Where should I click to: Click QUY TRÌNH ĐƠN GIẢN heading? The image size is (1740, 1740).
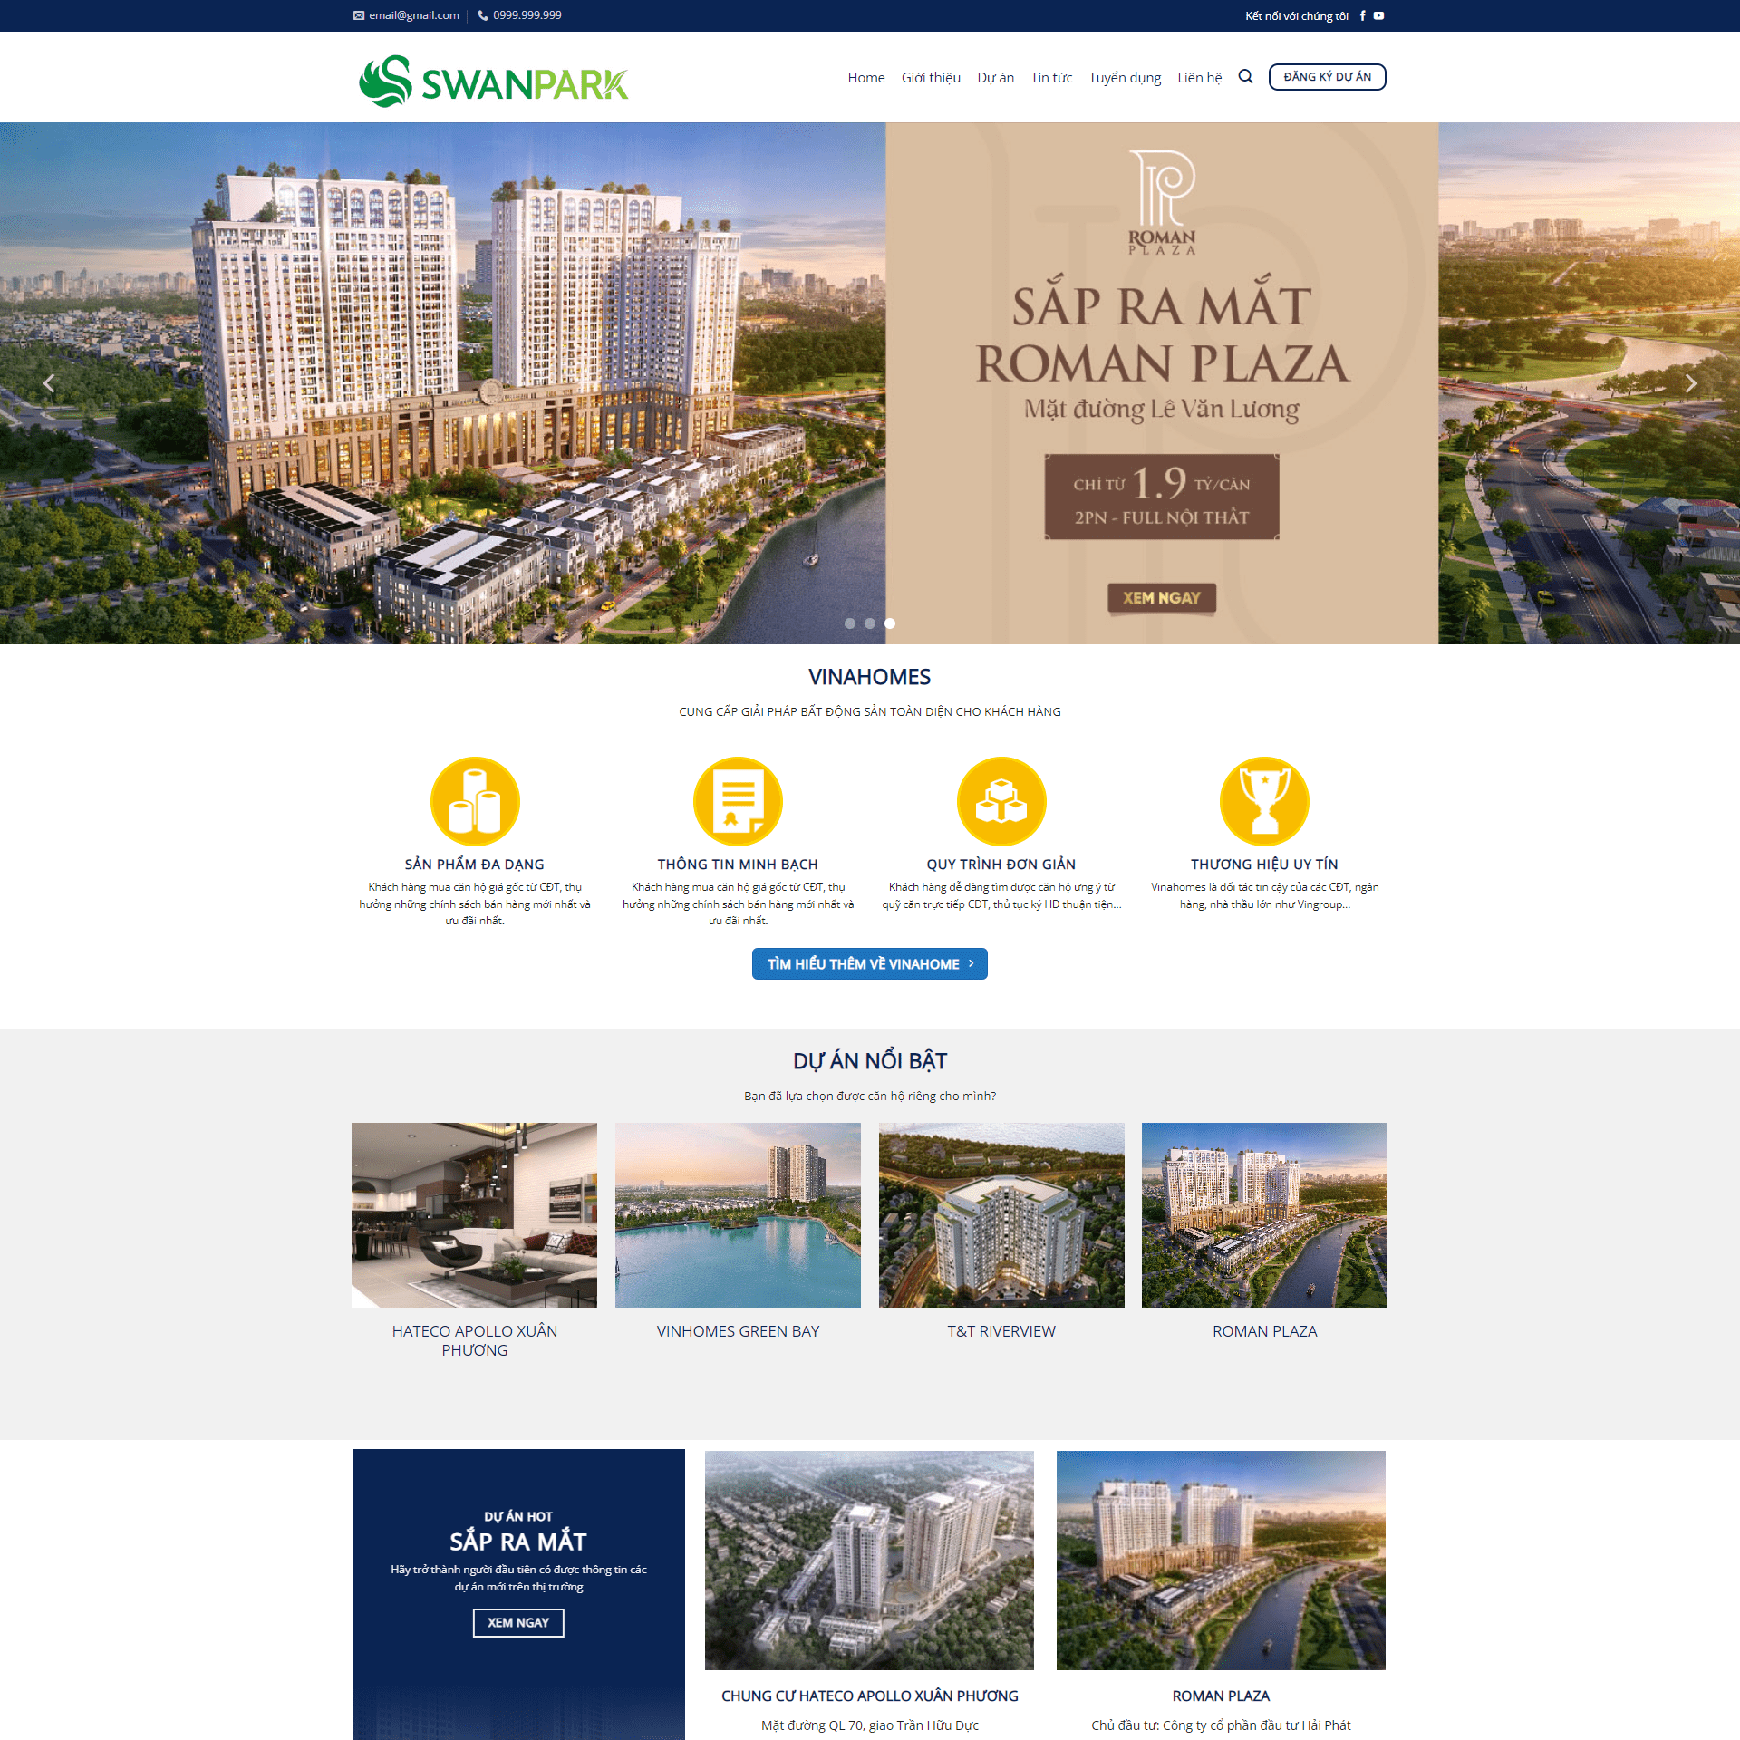coord(1001,865)
